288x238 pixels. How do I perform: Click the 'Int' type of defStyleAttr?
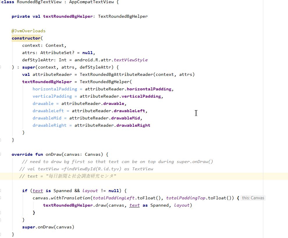(63, 60)
